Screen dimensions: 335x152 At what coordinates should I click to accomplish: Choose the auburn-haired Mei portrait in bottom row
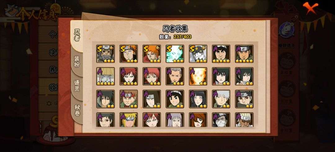click(x=198, y=120)
